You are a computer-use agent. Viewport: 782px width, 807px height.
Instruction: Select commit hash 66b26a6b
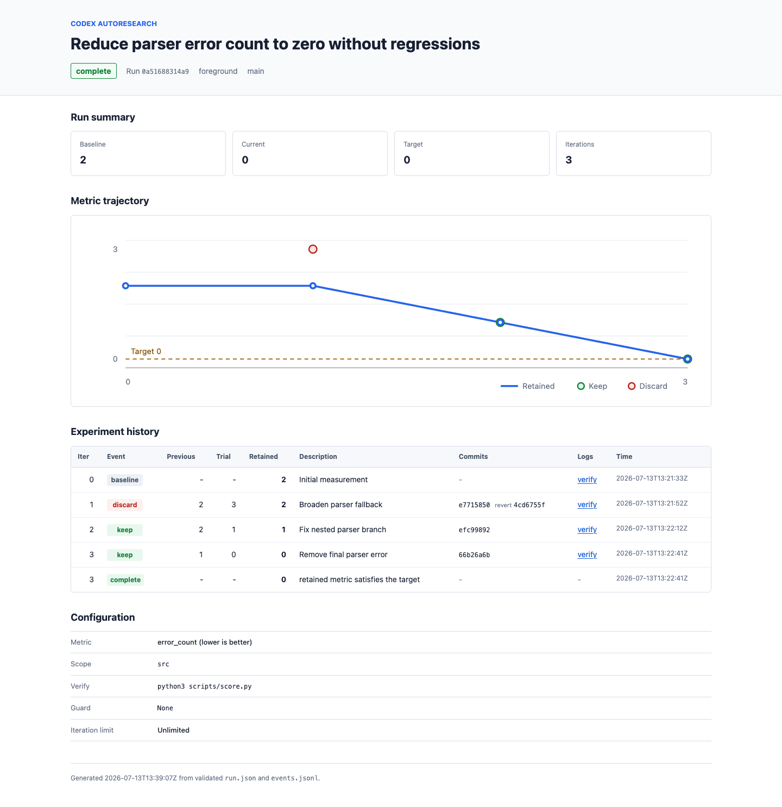point(474,555)
